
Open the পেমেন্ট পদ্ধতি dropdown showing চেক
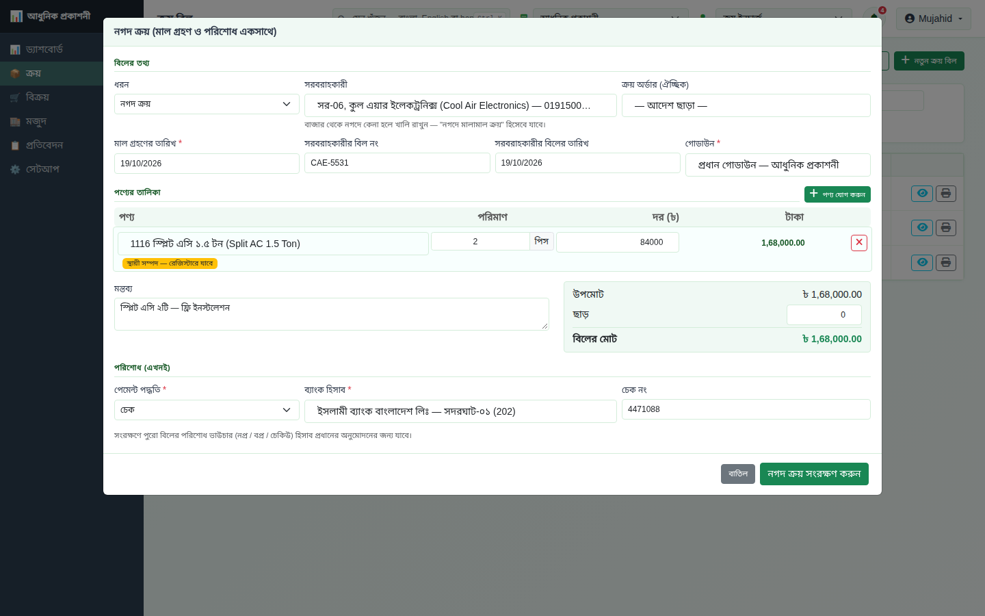pos(207,410)
